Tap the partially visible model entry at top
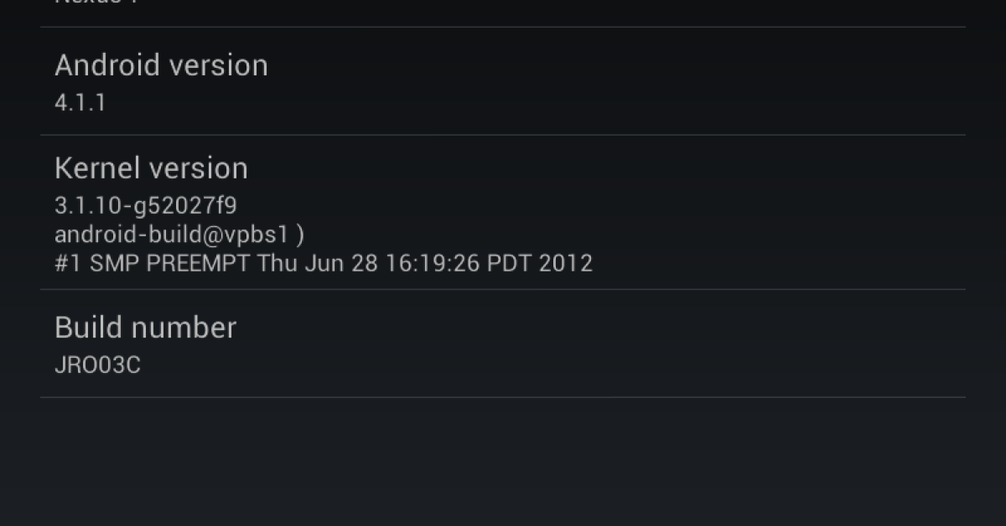 click(x=96, y=3)
